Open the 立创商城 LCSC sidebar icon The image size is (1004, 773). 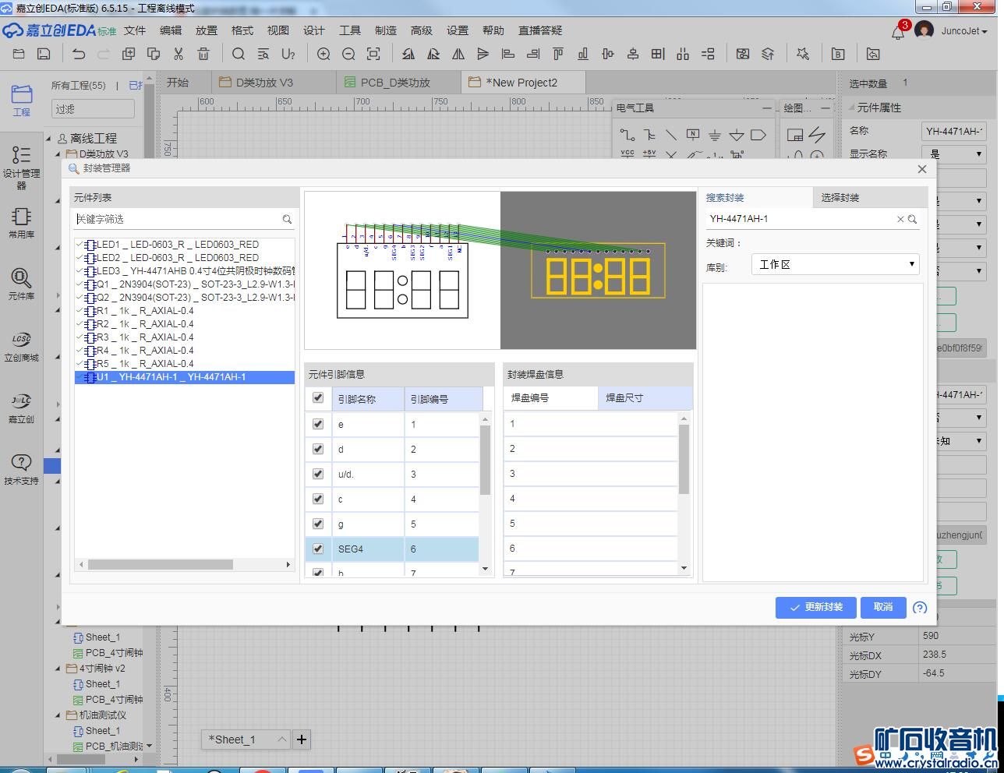21,346
